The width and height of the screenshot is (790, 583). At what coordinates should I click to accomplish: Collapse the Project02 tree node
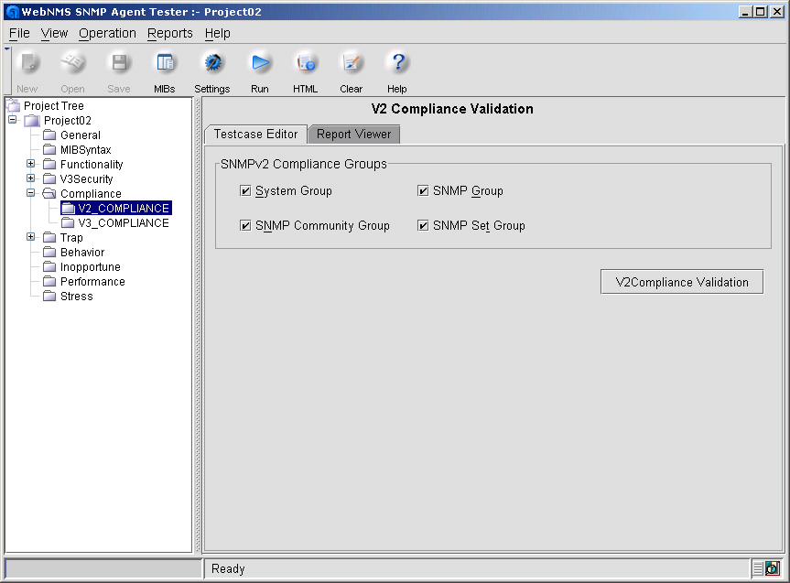coord(13,120)
